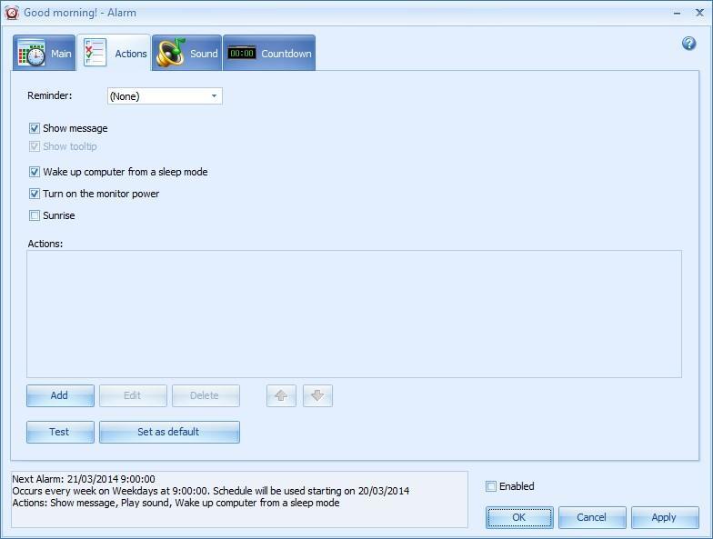Open the Countdown tab
713x539 pixels.
269,53
